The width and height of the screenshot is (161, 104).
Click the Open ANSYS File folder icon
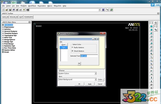7,10
